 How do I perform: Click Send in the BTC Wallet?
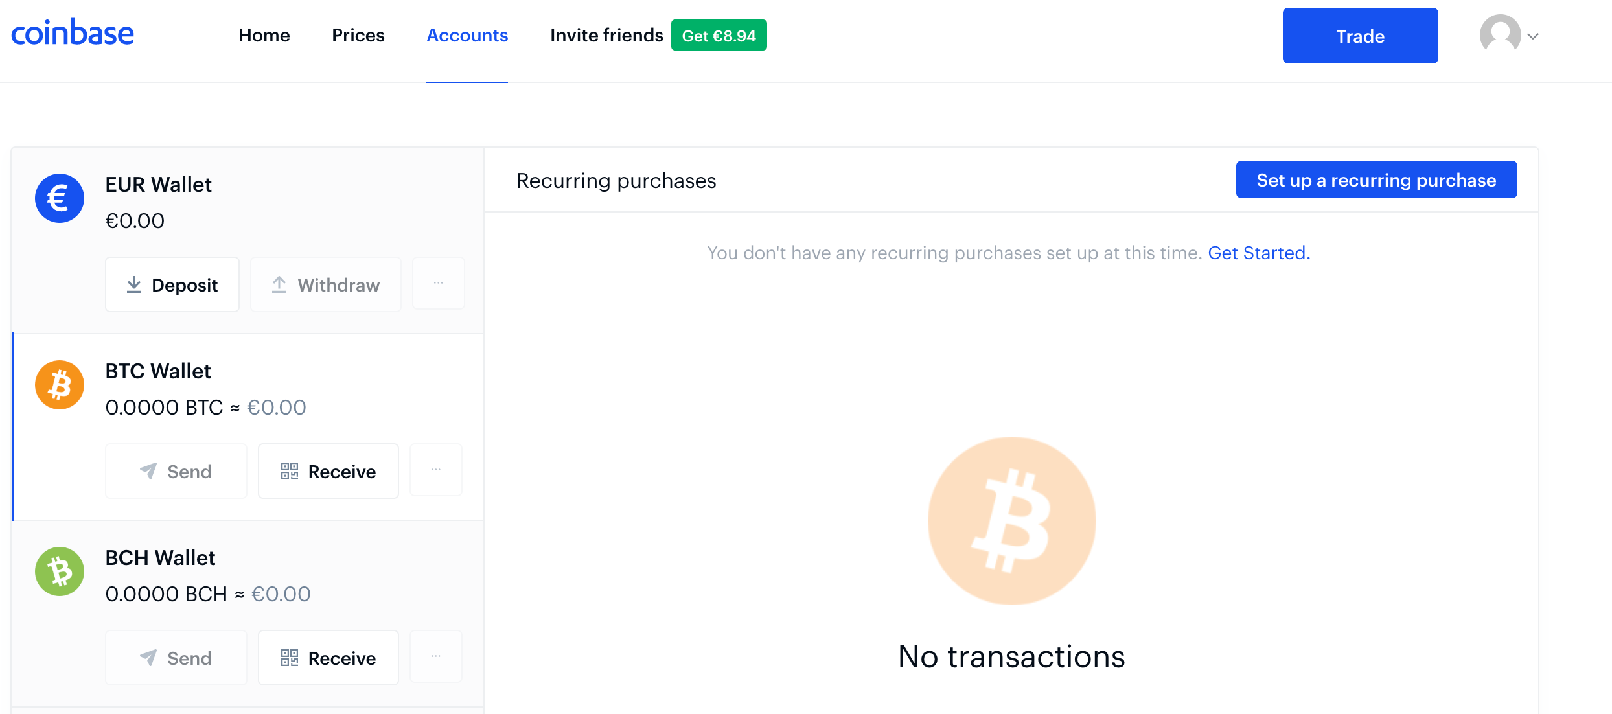click(176, 471)
